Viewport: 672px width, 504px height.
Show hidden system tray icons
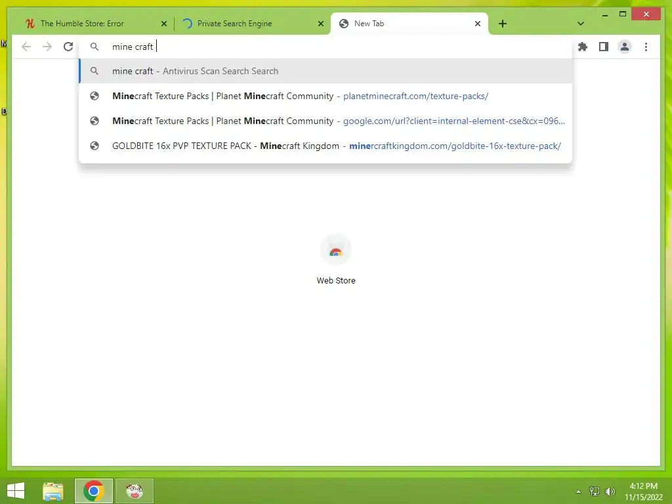point(578,492)
